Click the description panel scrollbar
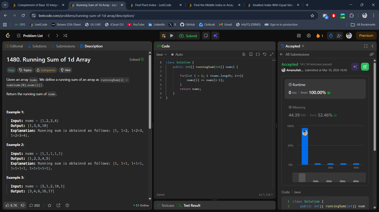 150,91
